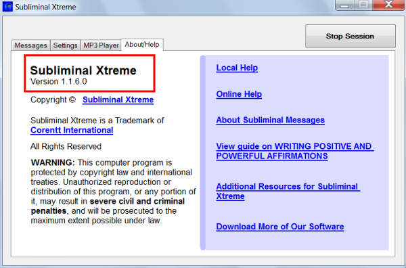Click the bold Subliminal Xtreme heading
The image size is (406, 268).
point(83,70)
